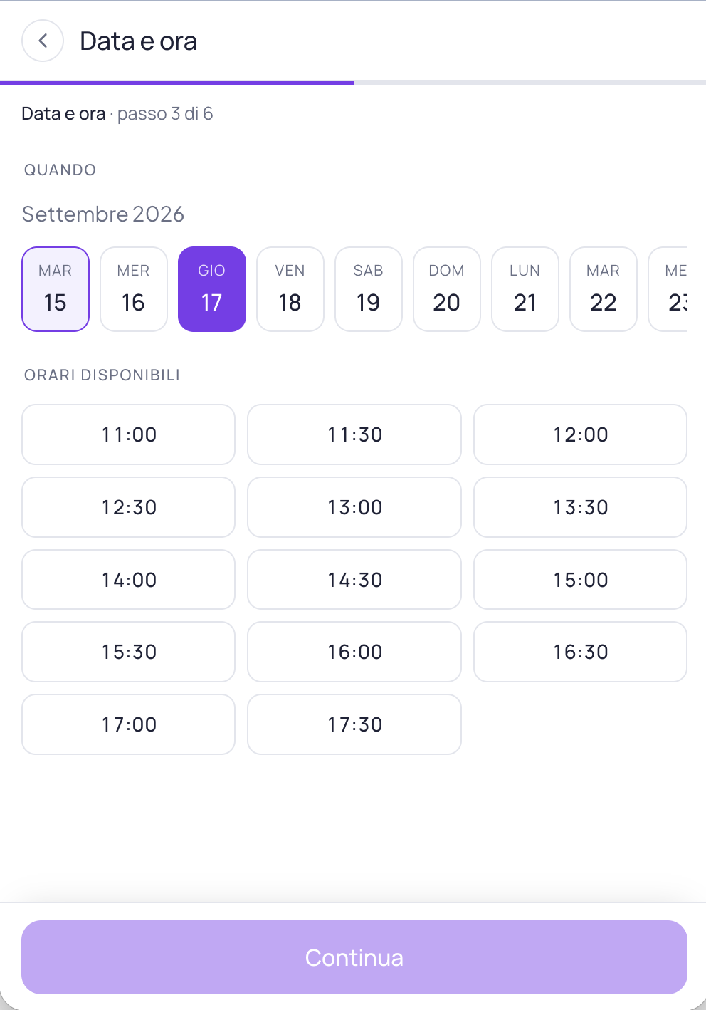Screen dimensions: 706x1010
Task: Choose the 15:00 time slot
Action: click(581, 580)
